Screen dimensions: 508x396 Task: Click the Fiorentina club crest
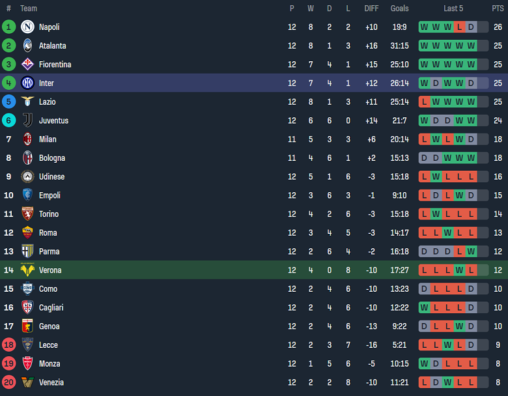(x=27, y=64)
